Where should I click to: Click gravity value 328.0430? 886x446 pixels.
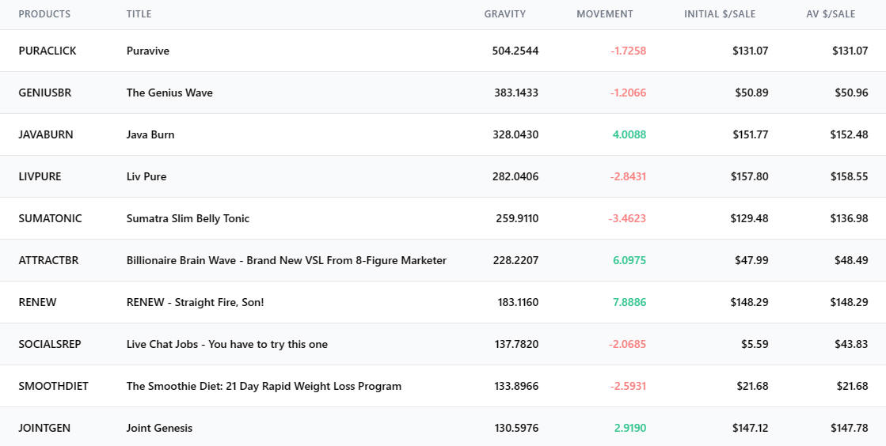(516, 134)
